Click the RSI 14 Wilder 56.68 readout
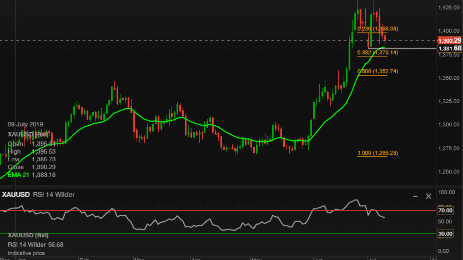 pyautogui.click(x=35, y=245)
